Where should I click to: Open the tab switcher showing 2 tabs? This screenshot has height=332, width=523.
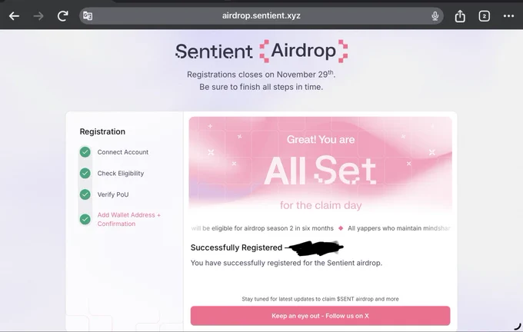[485, 15]
